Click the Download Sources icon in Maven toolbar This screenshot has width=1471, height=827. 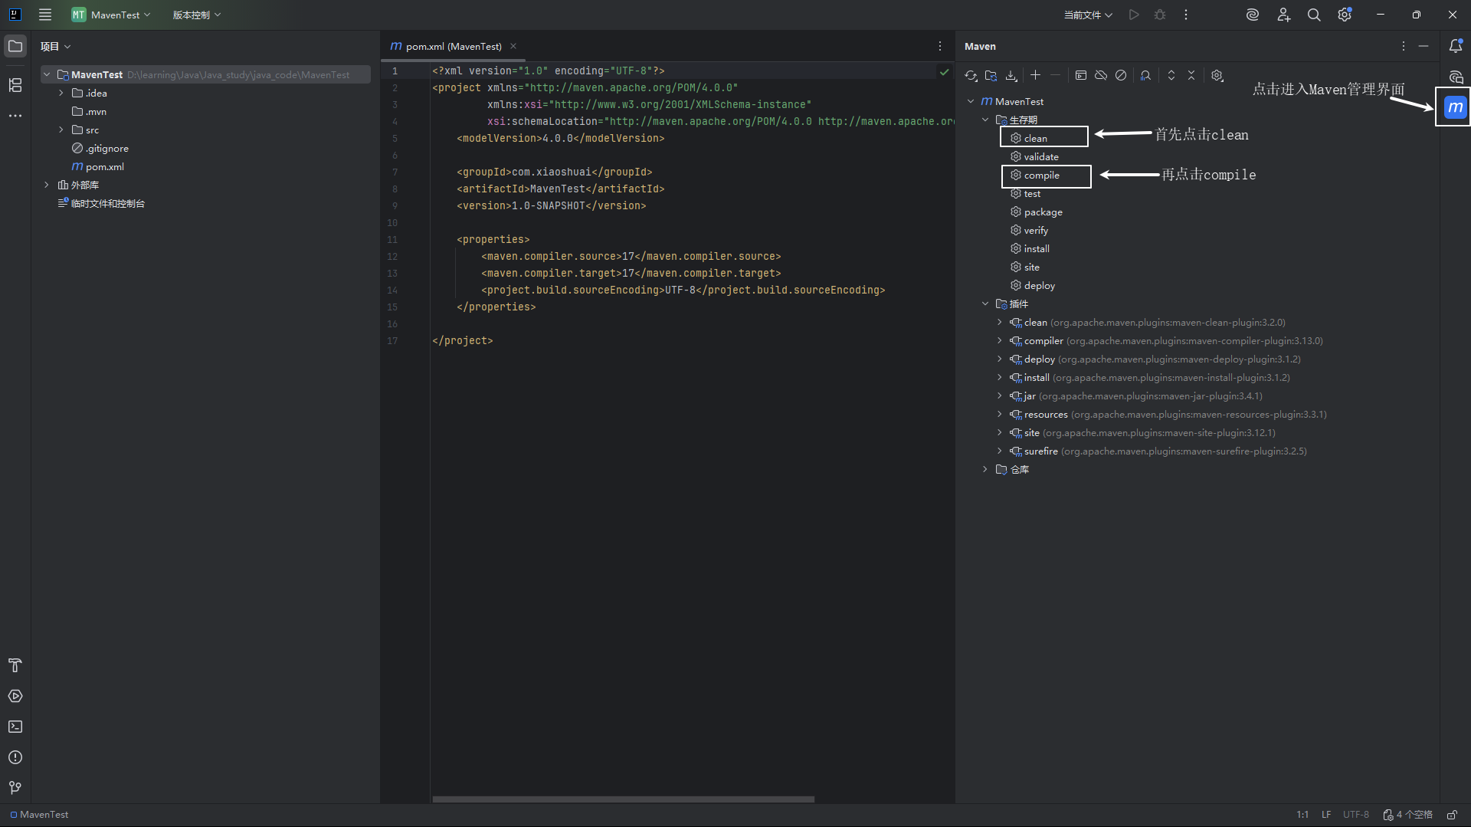[1011, 75]
